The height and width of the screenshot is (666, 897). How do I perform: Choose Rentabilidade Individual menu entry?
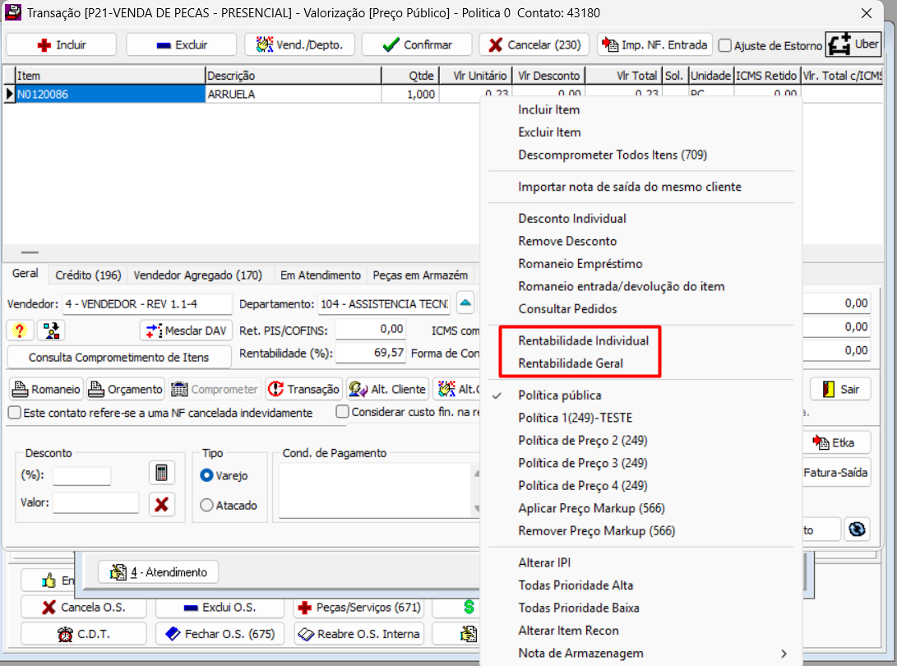pyautogui.click(x=584, y=340)
